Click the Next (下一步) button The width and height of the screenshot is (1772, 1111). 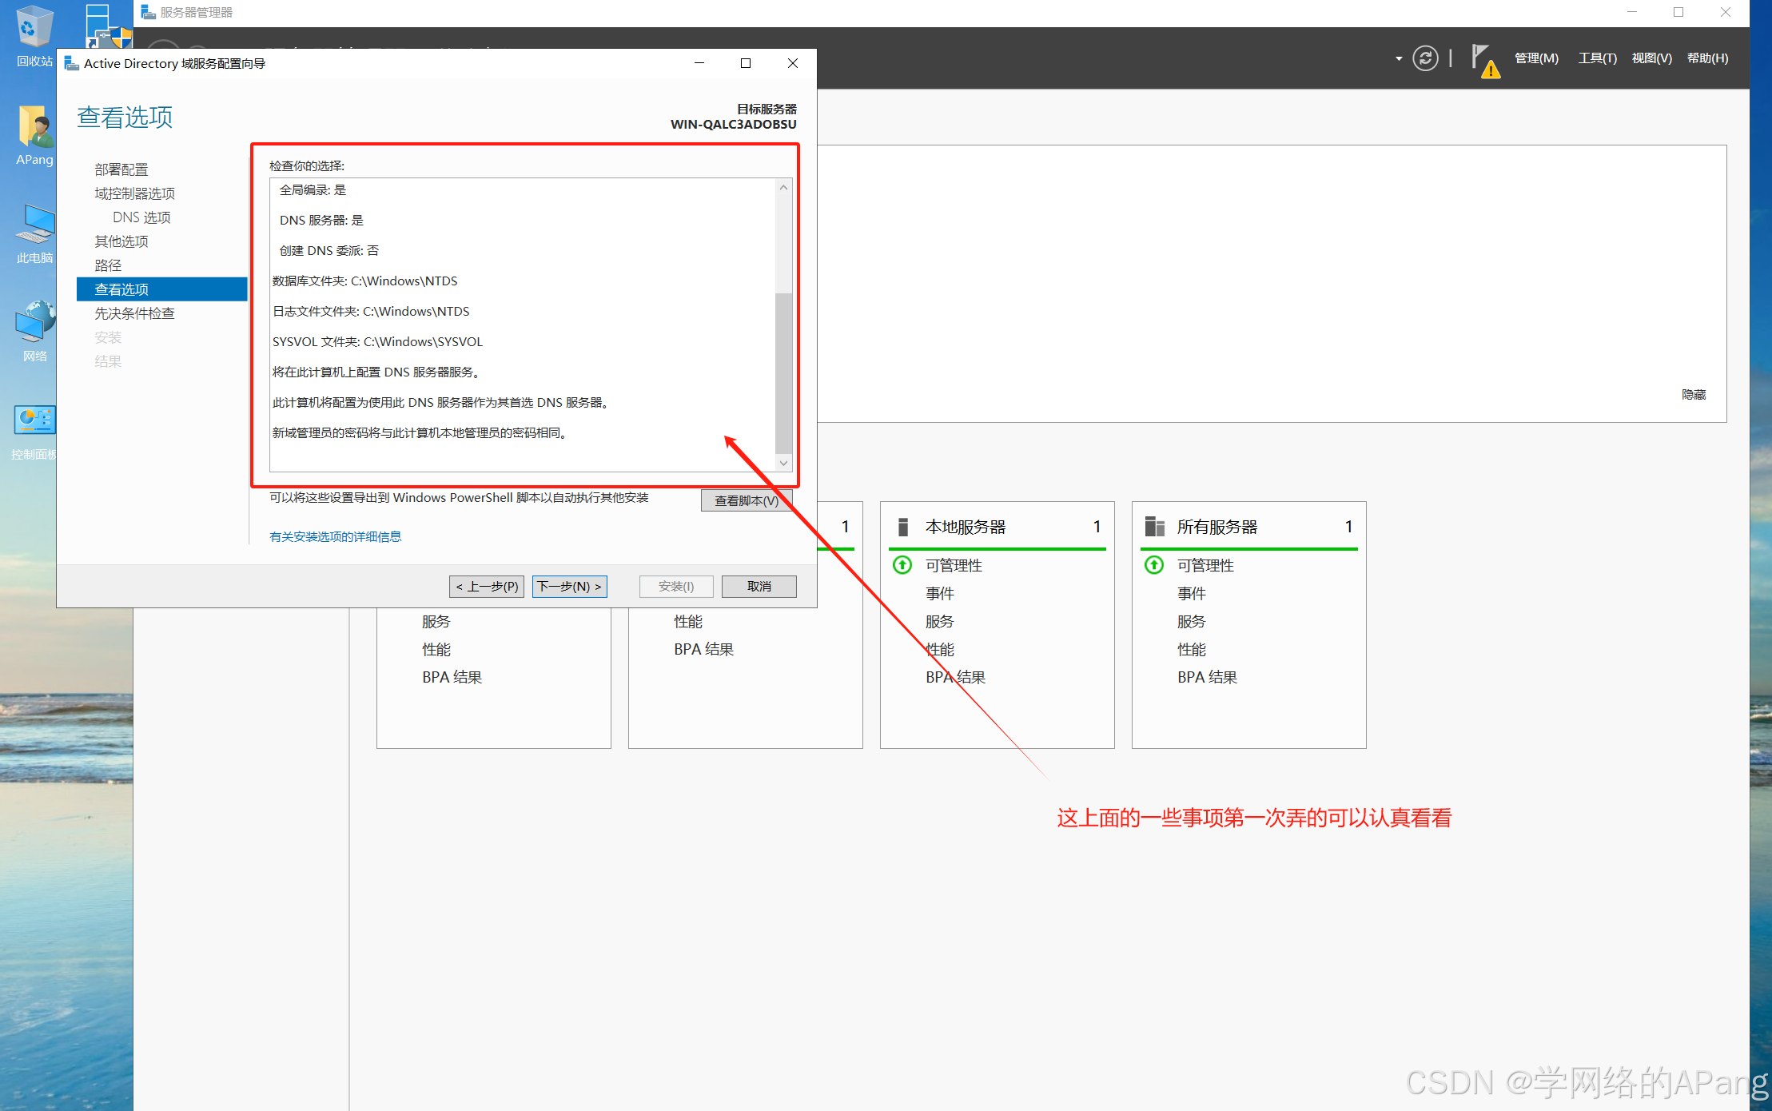click(x=569, y=586)
